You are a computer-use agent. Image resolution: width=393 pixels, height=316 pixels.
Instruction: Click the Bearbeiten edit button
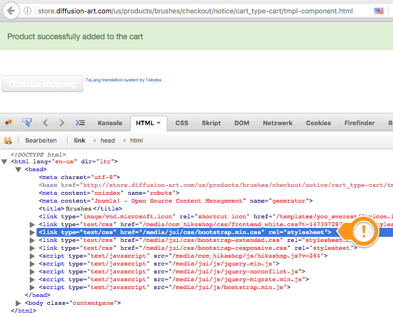coord(41,140)
